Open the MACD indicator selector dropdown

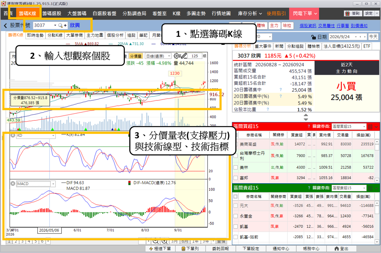coord(53,184)
